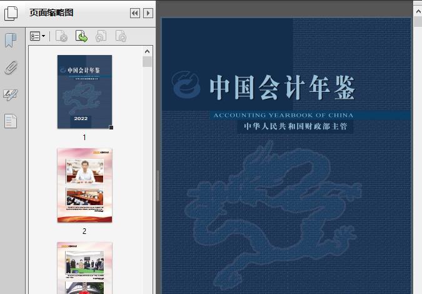Expand the panel with right-arrow button
Screen dimensions: 422x294
(x=148, y=13)
